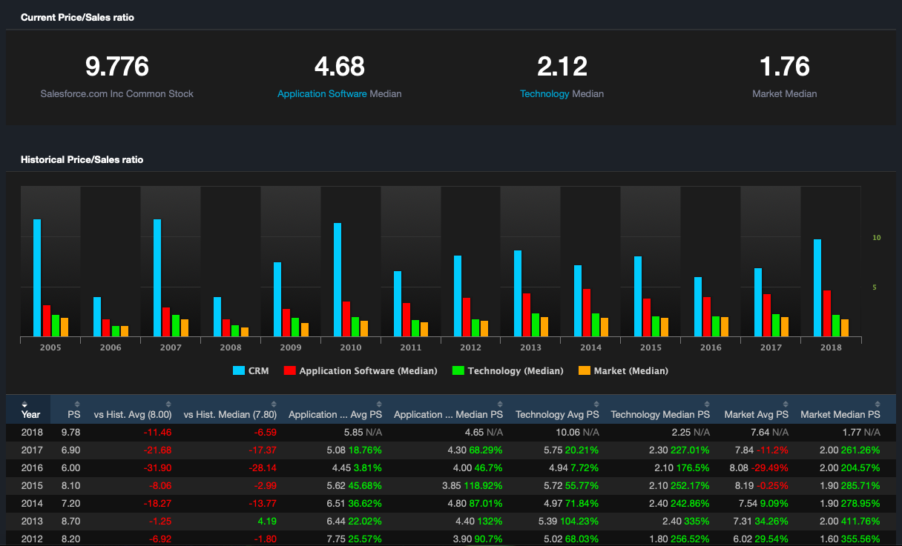
Task: Select the "8.70" PS cell for 2013
Action: point(70,521)
